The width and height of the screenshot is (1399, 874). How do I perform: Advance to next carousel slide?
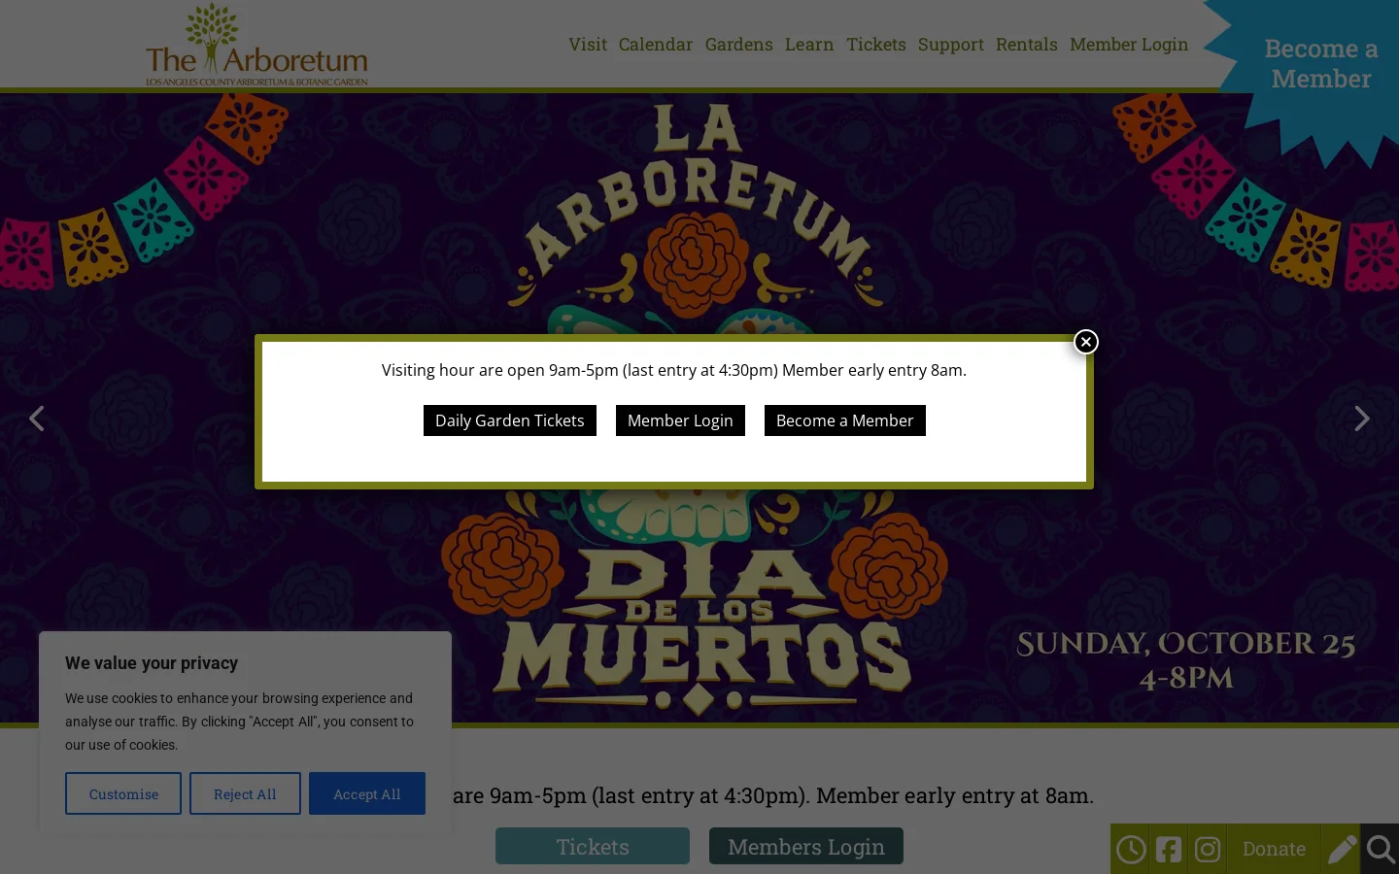1362,419
